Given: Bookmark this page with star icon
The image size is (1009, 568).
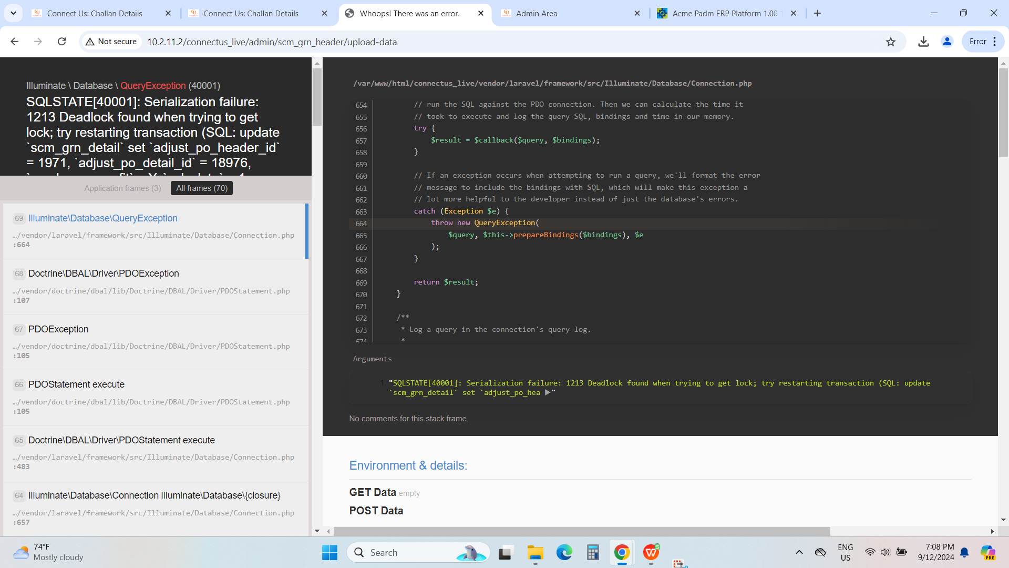Looking at the screenshot, I should pyautogui.click(x=890, y=42).
